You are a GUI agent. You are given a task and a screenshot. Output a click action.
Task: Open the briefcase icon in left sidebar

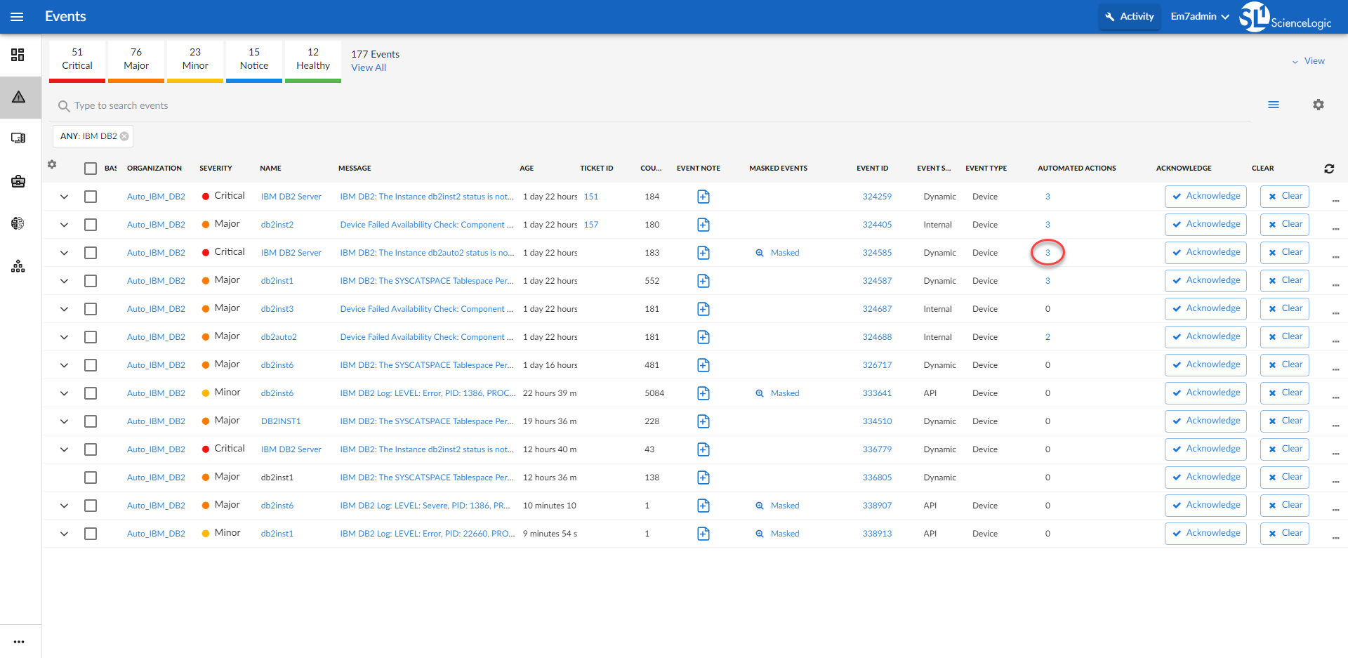coord(18,181)
